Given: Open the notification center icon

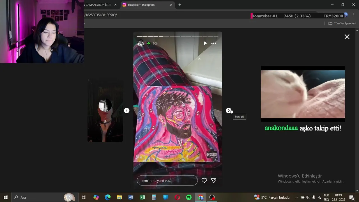Looking at the screenshot, I should (352, 197).
